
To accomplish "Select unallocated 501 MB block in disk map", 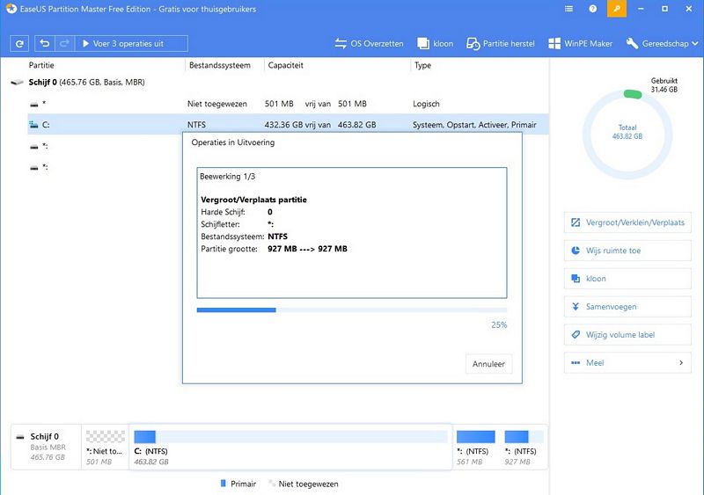I will (105, 447).
